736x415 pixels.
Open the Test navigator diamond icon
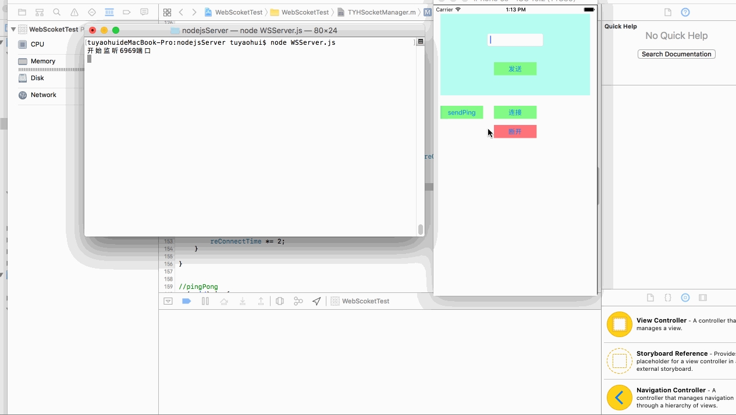point(92,12)
